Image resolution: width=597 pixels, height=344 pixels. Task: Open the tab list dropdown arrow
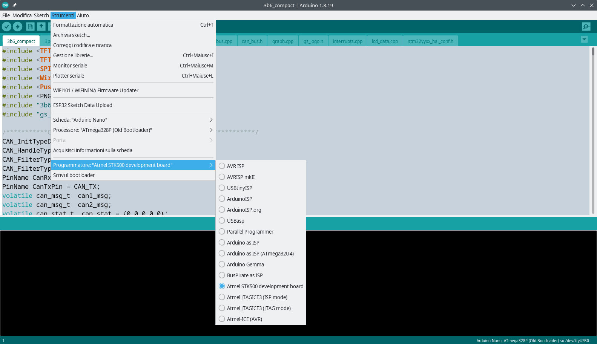point(584,40)
